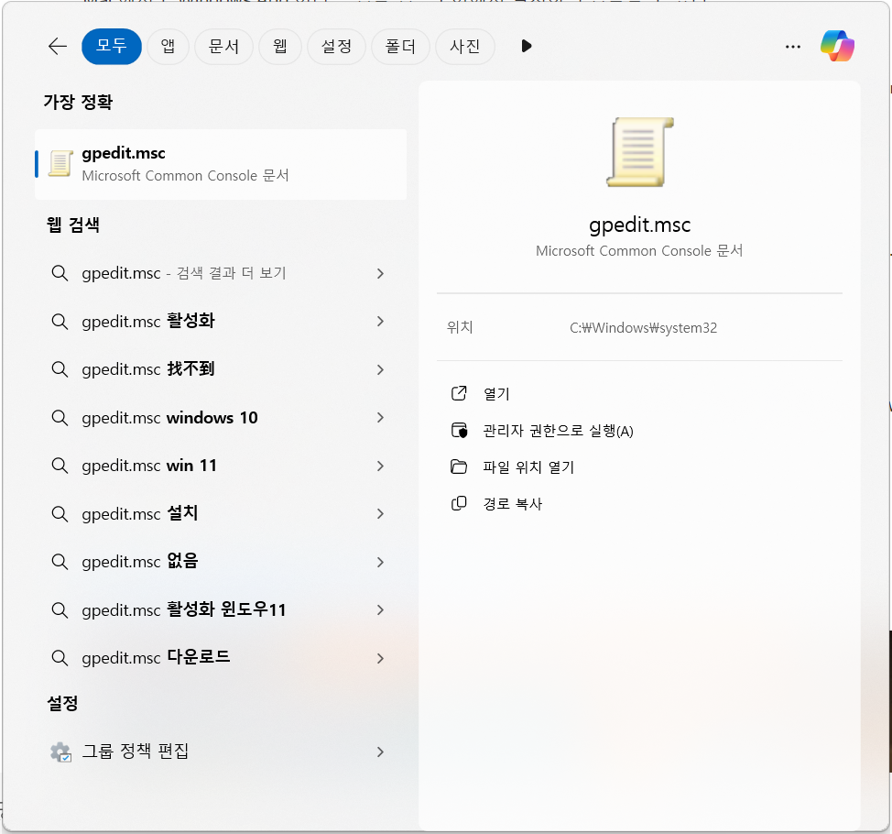This screenshot has height=834, width=892.
Task: Click the 경로 복사 copy icon
Action: tap(459, 503)
